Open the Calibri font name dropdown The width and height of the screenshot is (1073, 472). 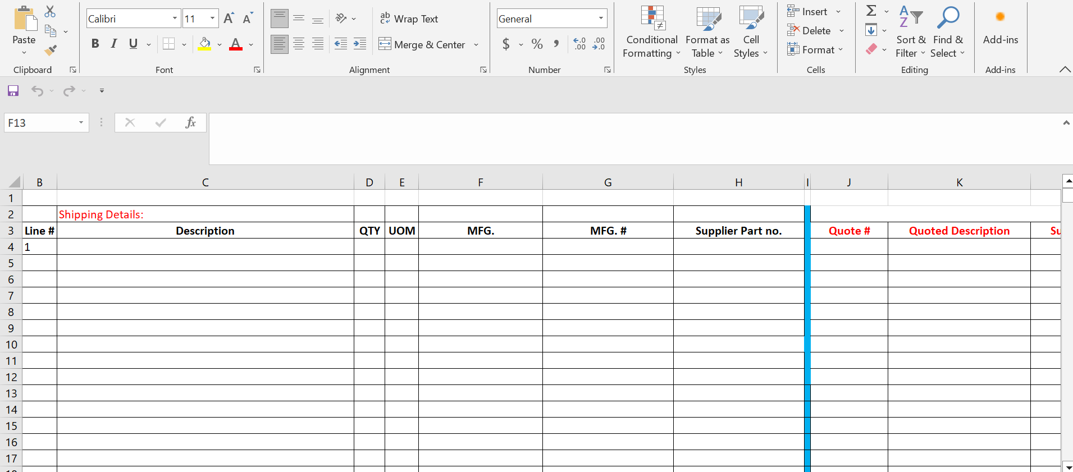coord(175,19)
